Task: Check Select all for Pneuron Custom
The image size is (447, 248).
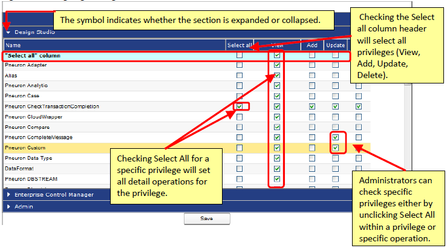Action: pos(240,148)
